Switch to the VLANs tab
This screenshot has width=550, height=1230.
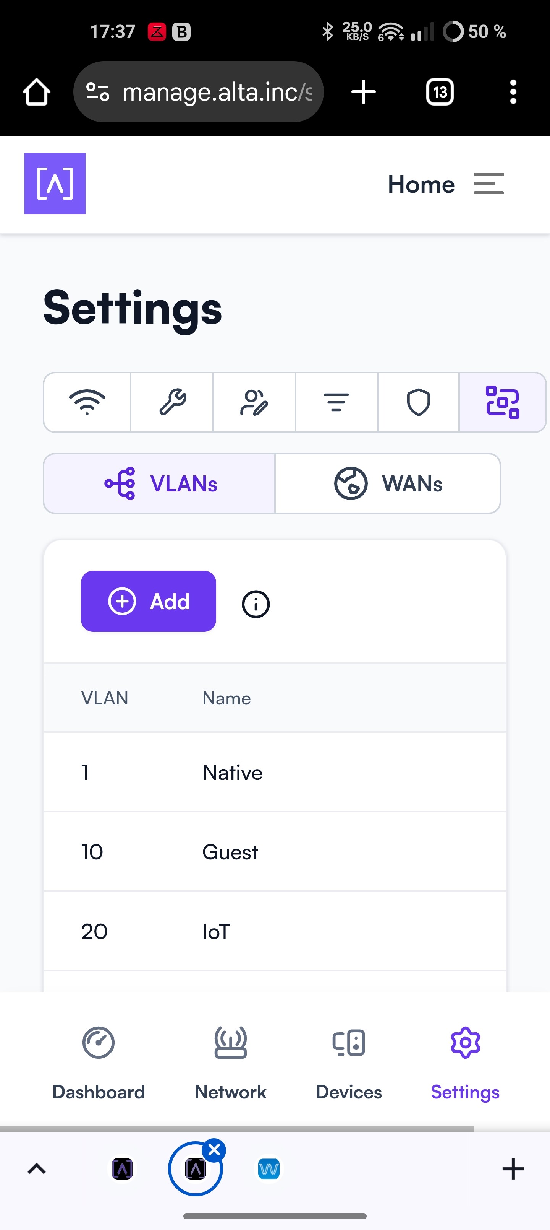click(x=159, y=483)
